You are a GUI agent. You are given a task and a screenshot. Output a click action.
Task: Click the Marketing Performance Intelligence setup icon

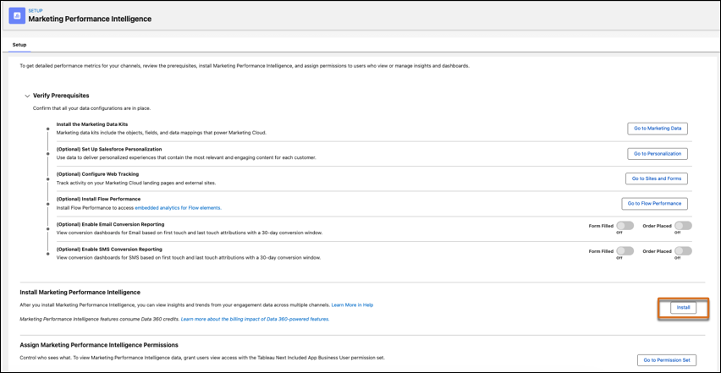click(x=17, y=15)
